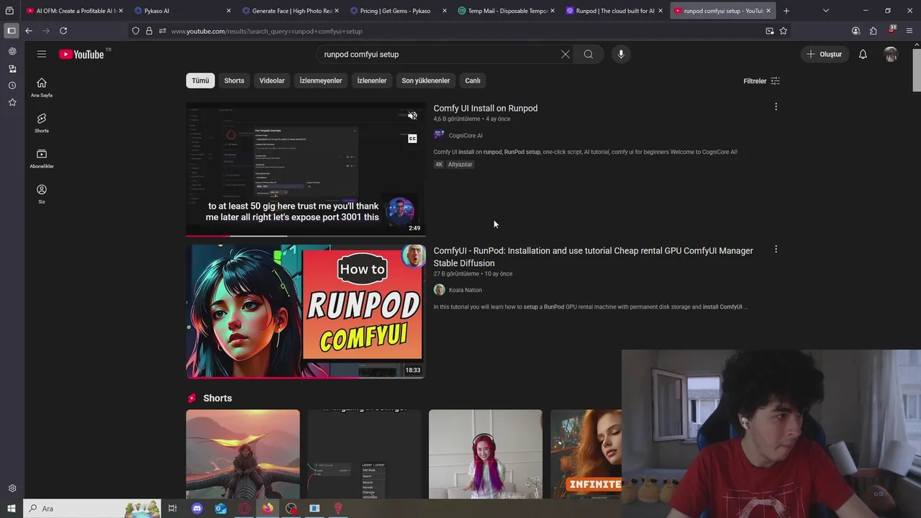The width and height of the screenshot is (921, 518).
Task: Open Opera from the taskbar
Action: (244, 509)
